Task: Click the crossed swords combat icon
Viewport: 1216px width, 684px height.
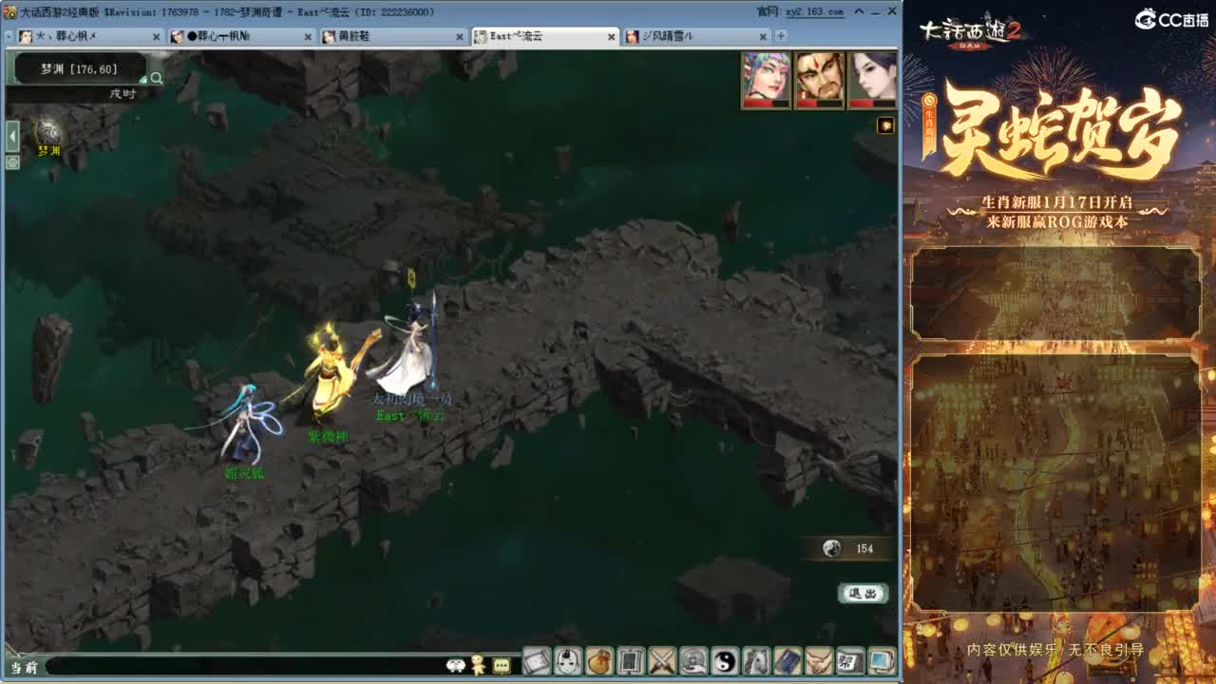Action: click(662, 659)
